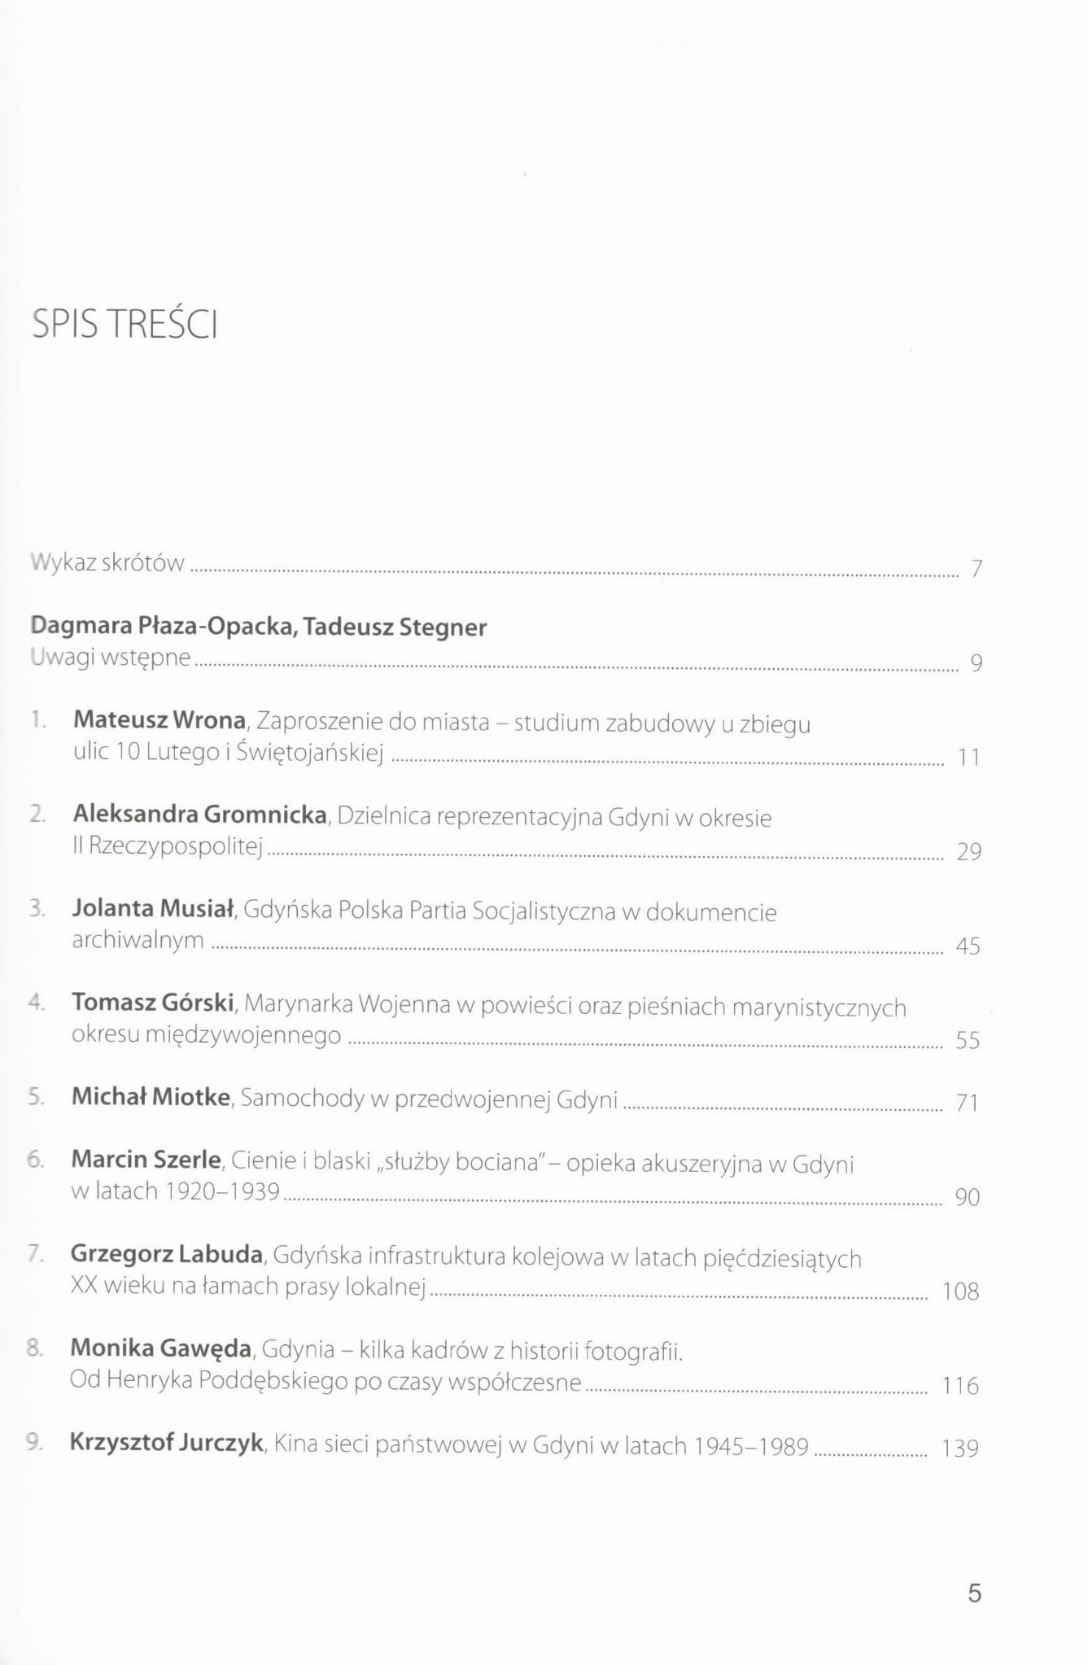
Task: Click page number 116 for Gawęda chapter
Action: point(960,1386)
